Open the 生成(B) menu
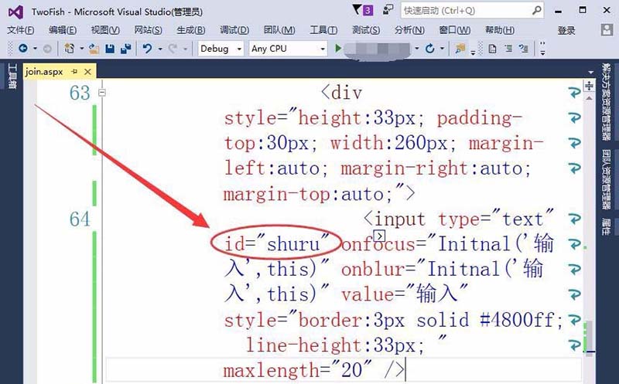 (190, 30)
